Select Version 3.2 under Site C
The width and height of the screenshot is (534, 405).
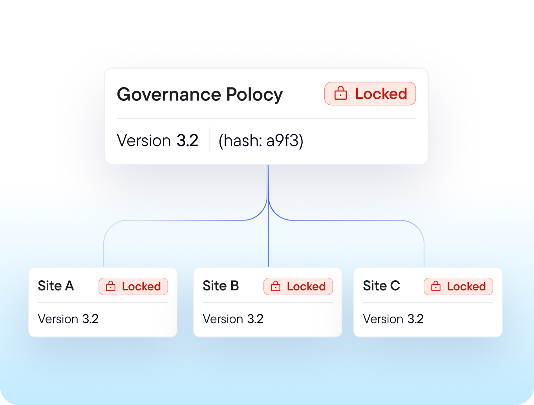pyautogui.click(x=393, y=319)
